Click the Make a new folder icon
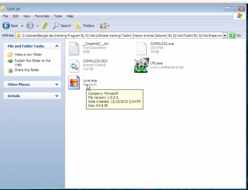248x190 pixels. pyautogui.click(x=10, y=54)
